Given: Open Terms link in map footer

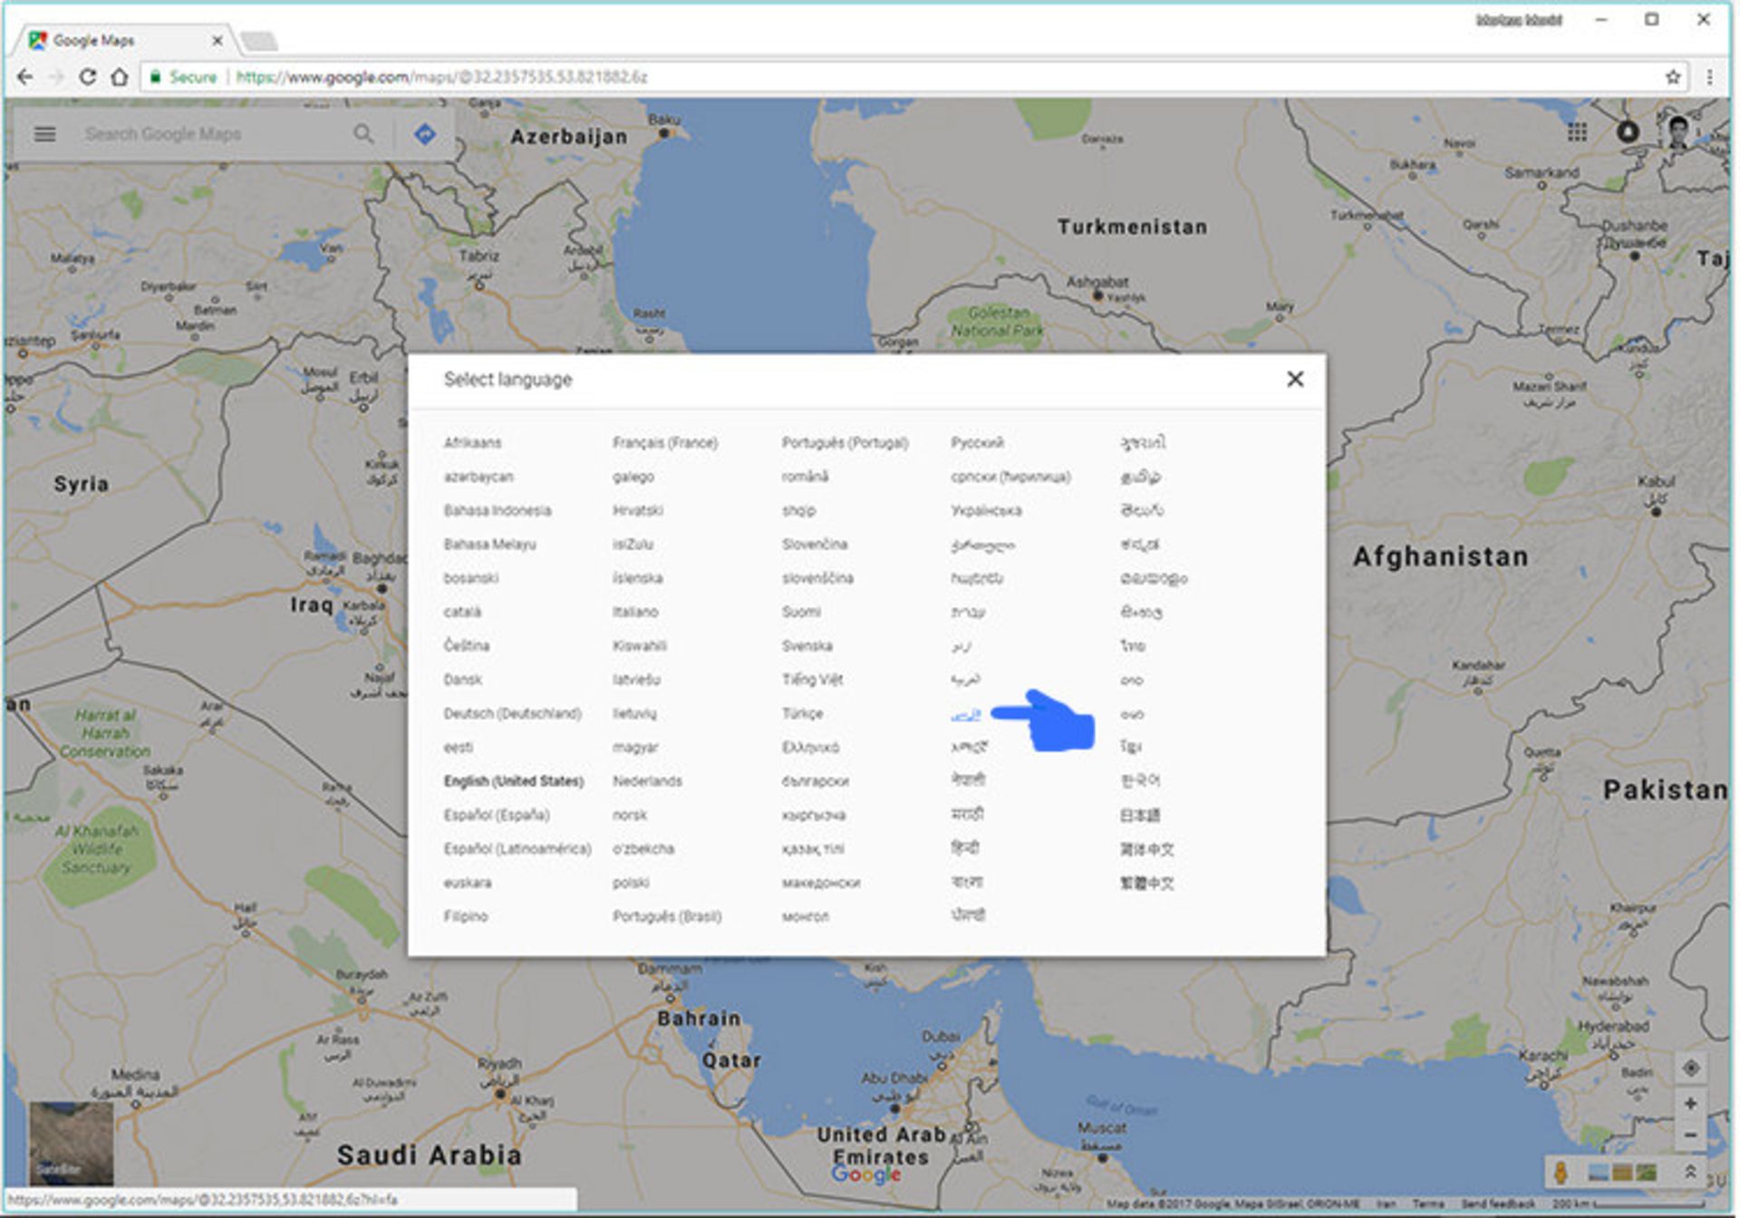Looking at the screenshot, I should point(1427,1203).
